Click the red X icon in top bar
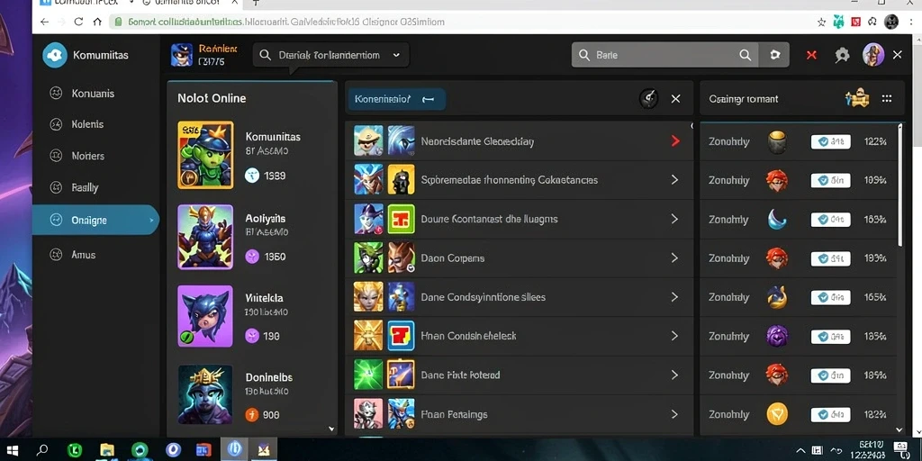 pos(811,55)
